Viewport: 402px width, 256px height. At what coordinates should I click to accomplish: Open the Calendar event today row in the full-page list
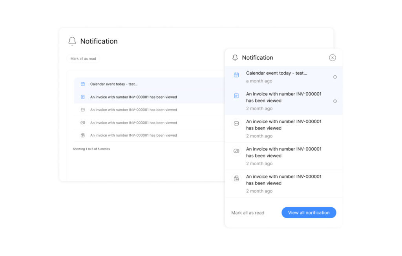(114, 84)
